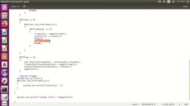Click 'frames[PositionToreplace] = pageString[i];' line
The height and width of the screenshot is (106, 190).
[50, 64]
